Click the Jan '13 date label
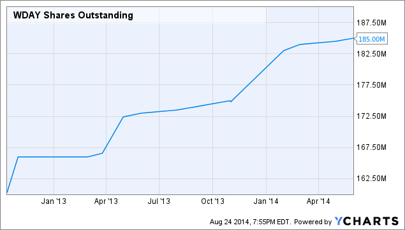This screenshot has height=230, width=405. tap(54, 201)
